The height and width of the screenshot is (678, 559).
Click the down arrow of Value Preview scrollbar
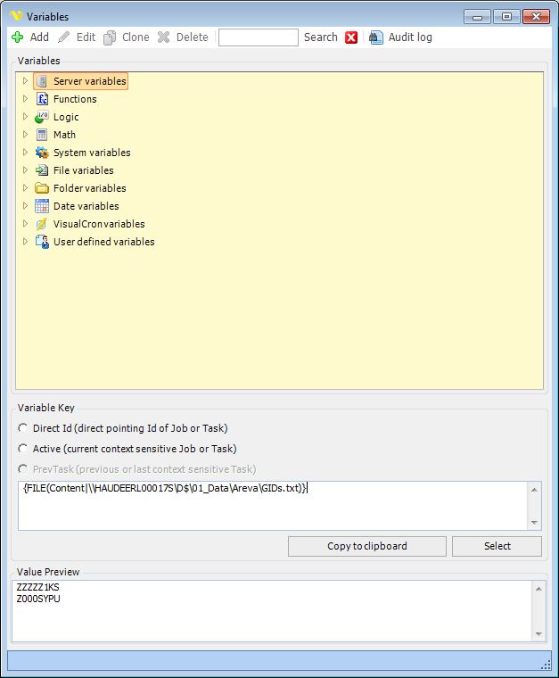point(536,634)
